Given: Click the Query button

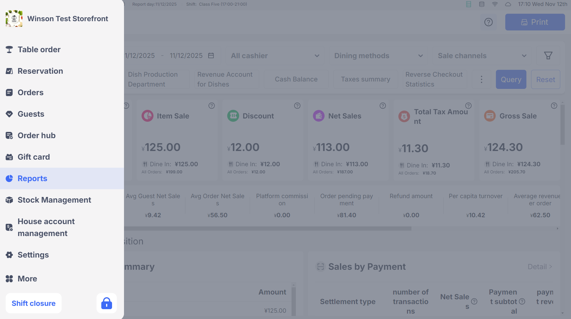Looking at the screenshot, I should (x=511, y=80).
